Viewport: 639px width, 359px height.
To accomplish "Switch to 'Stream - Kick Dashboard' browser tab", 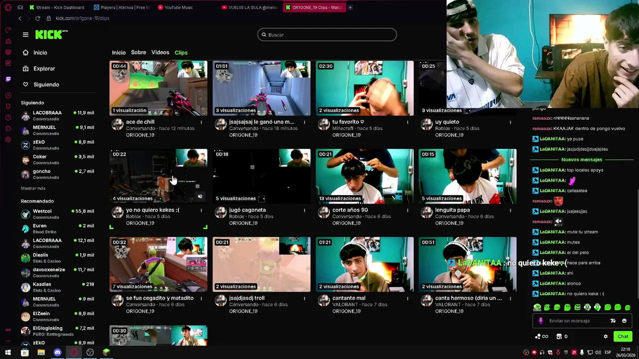I will click(x=56, y=7).
